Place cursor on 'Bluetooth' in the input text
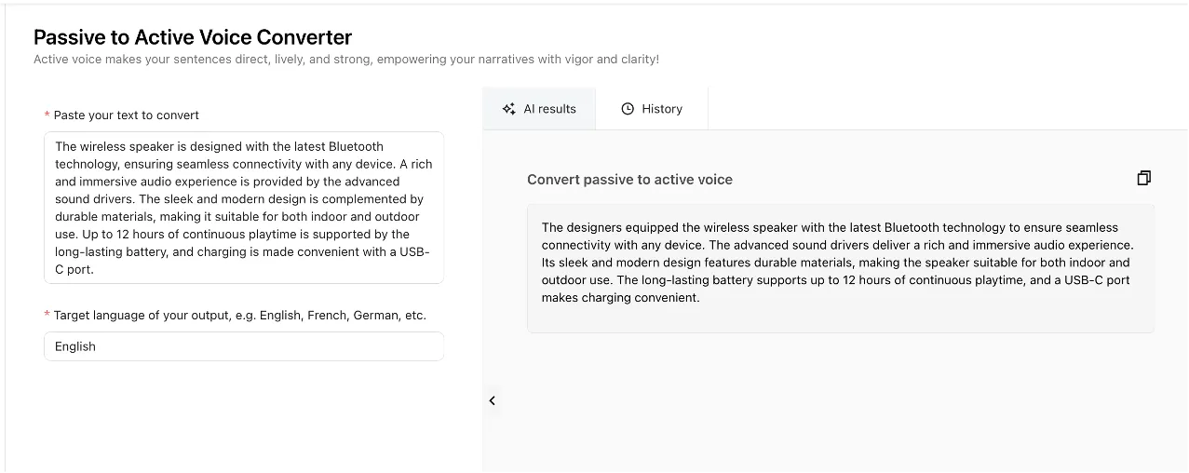Viewport: 1189px width, 473px height. 355,146
